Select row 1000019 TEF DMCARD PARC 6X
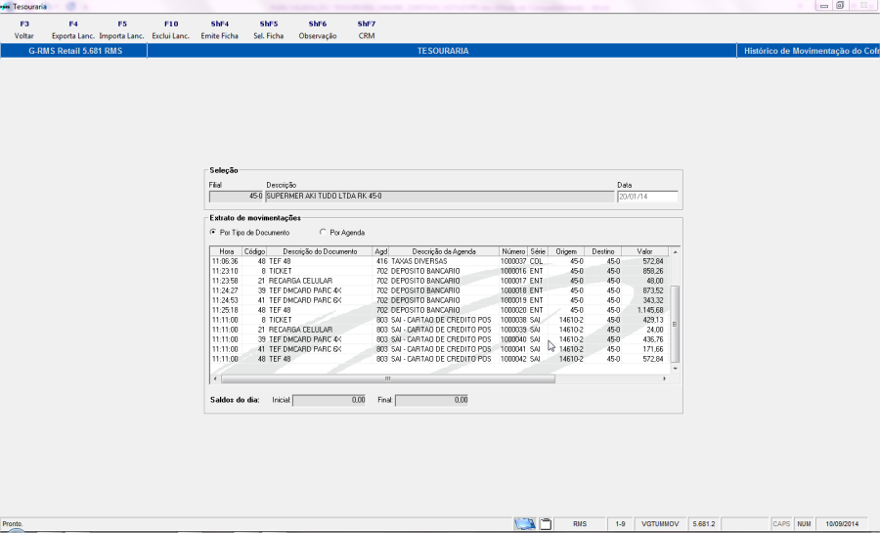This screenshot has width=880, height=533. [x=439, y=300]
